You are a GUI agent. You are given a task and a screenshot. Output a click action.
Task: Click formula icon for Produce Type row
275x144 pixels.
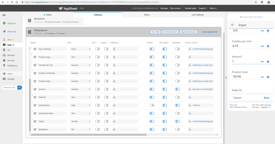[114, 57]
